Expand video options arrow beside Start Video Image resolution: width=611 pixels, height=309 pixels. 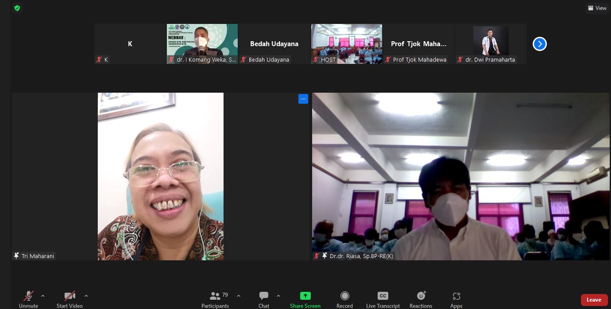coord(86,296)
